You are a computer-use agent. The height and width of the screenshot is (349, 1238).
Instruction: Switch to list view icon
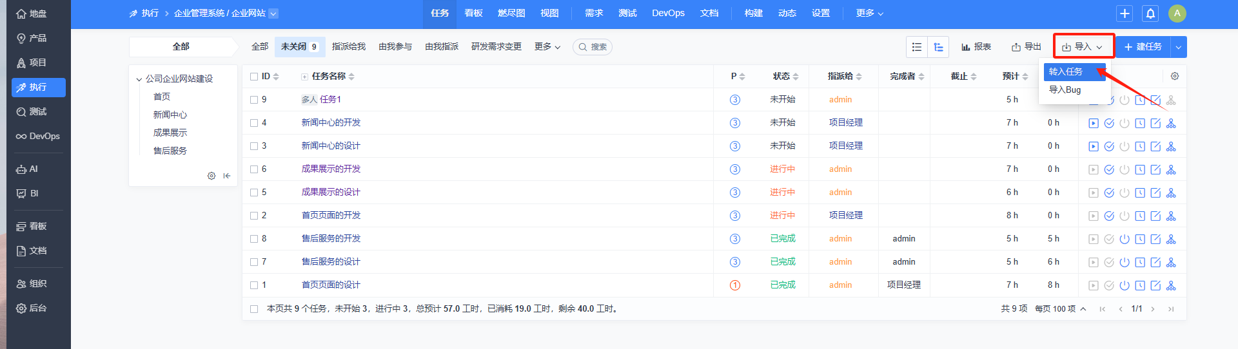pos(917,47)
